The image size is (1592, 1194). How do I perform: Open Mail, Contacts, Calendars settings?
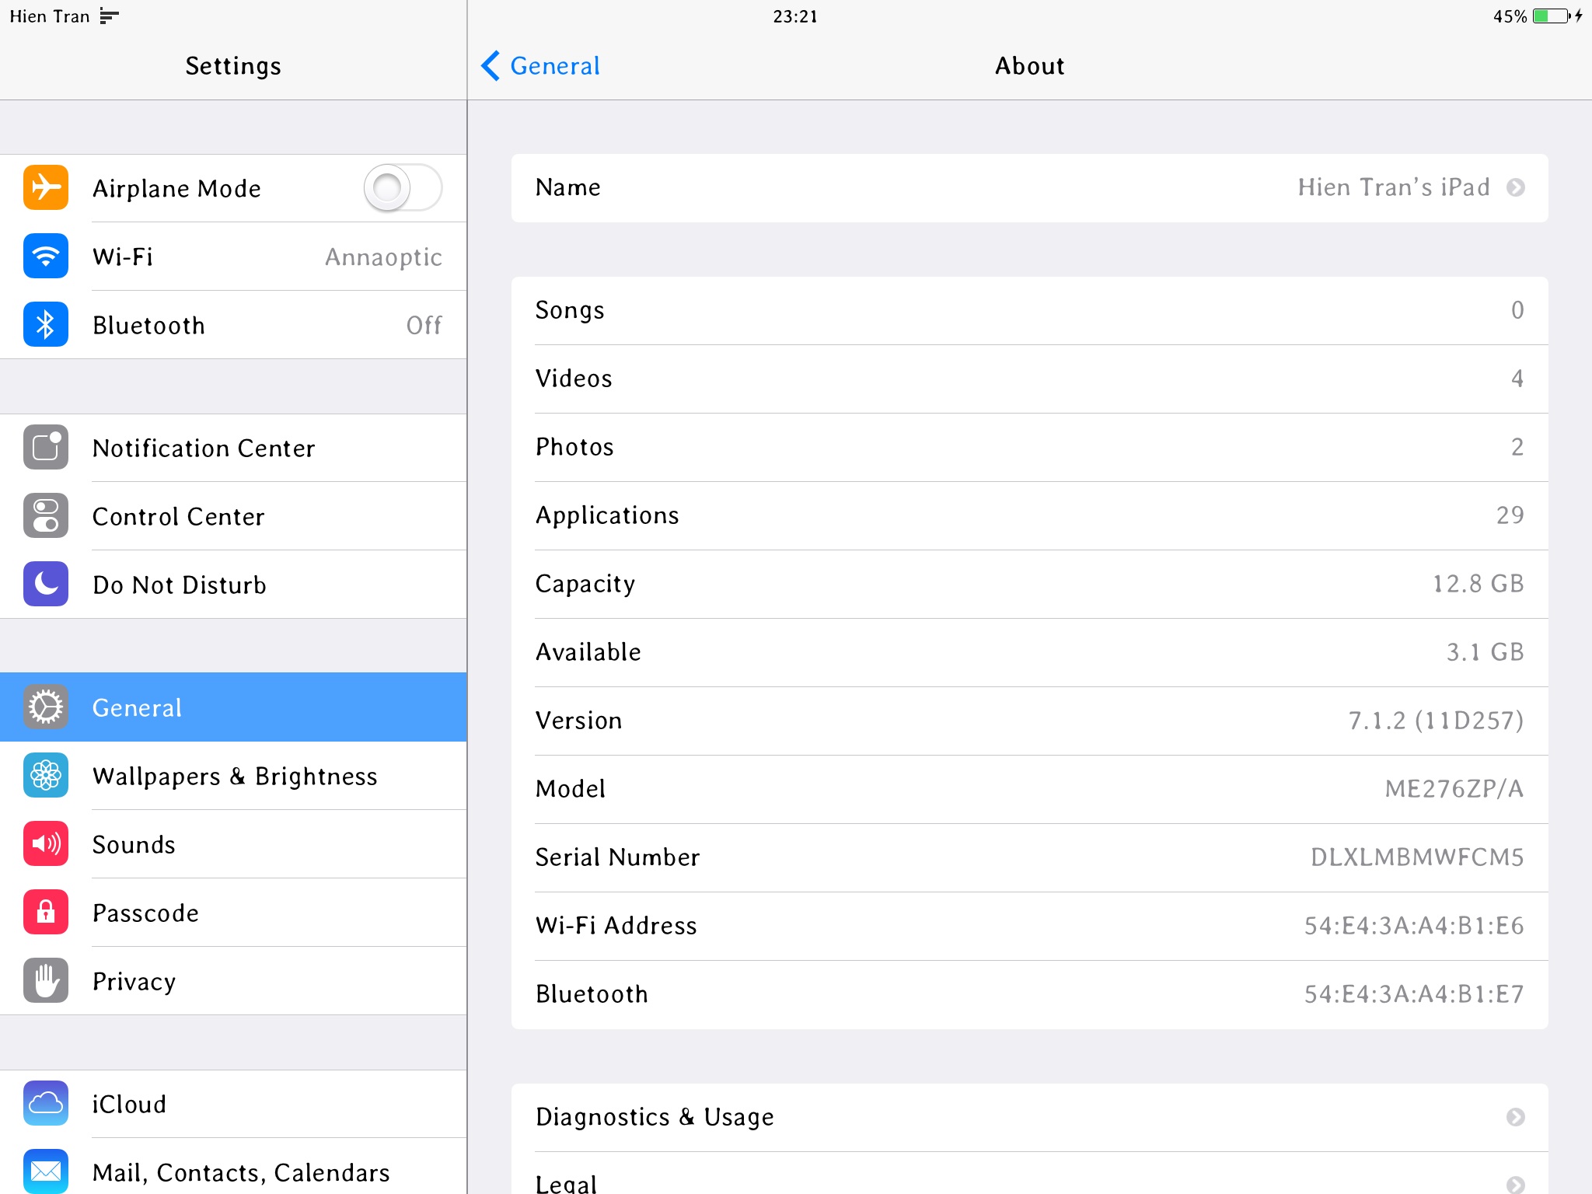(241, 1171)
